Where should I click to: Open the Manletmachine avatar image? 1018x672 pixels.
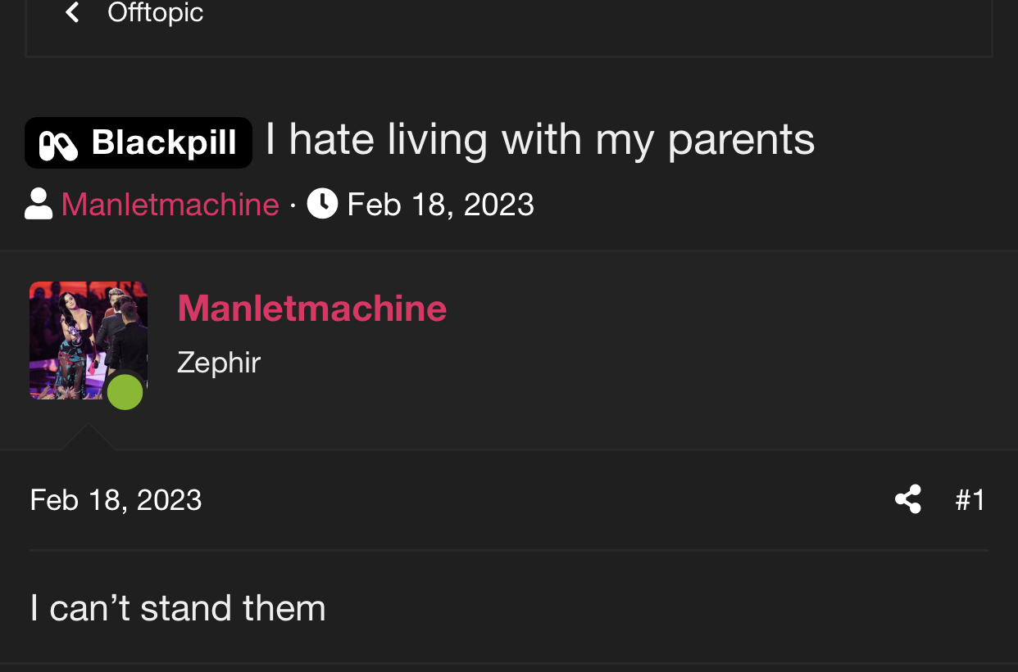(89, 341)
